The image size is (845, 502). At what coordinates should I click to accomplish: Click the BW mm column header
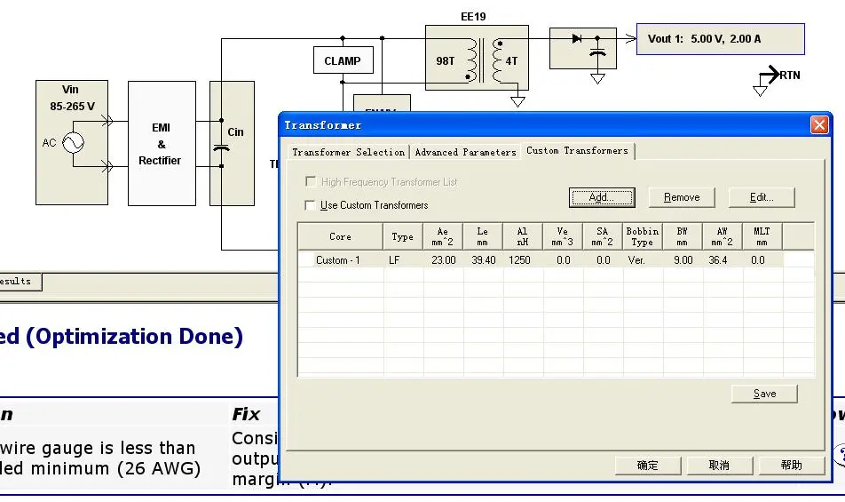click(x=683, y=236)
